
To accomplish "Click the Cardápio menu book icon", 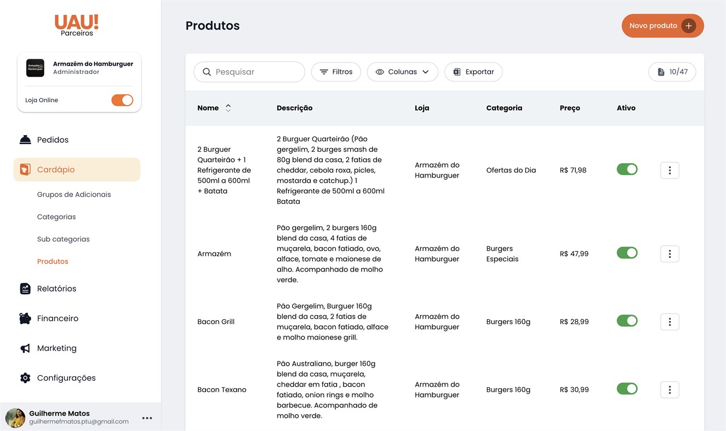I will point(25,170).
